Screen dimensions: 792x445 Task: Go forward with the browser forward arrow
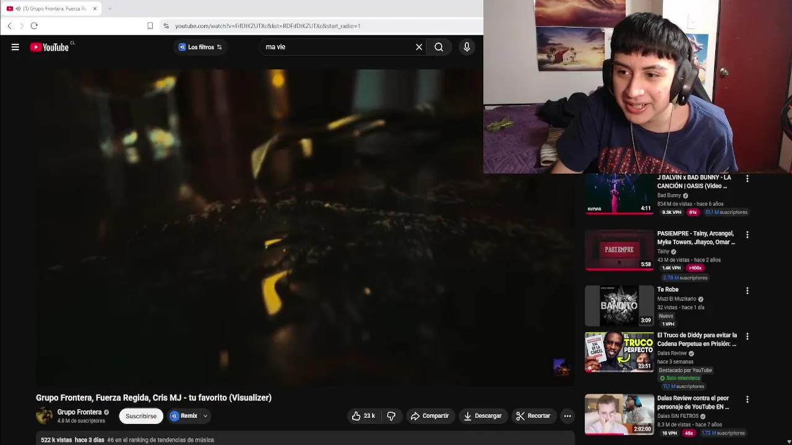(x=22, y=26)
